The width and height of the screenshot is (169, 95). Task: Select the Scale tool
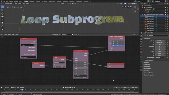(x=2, y=20)
